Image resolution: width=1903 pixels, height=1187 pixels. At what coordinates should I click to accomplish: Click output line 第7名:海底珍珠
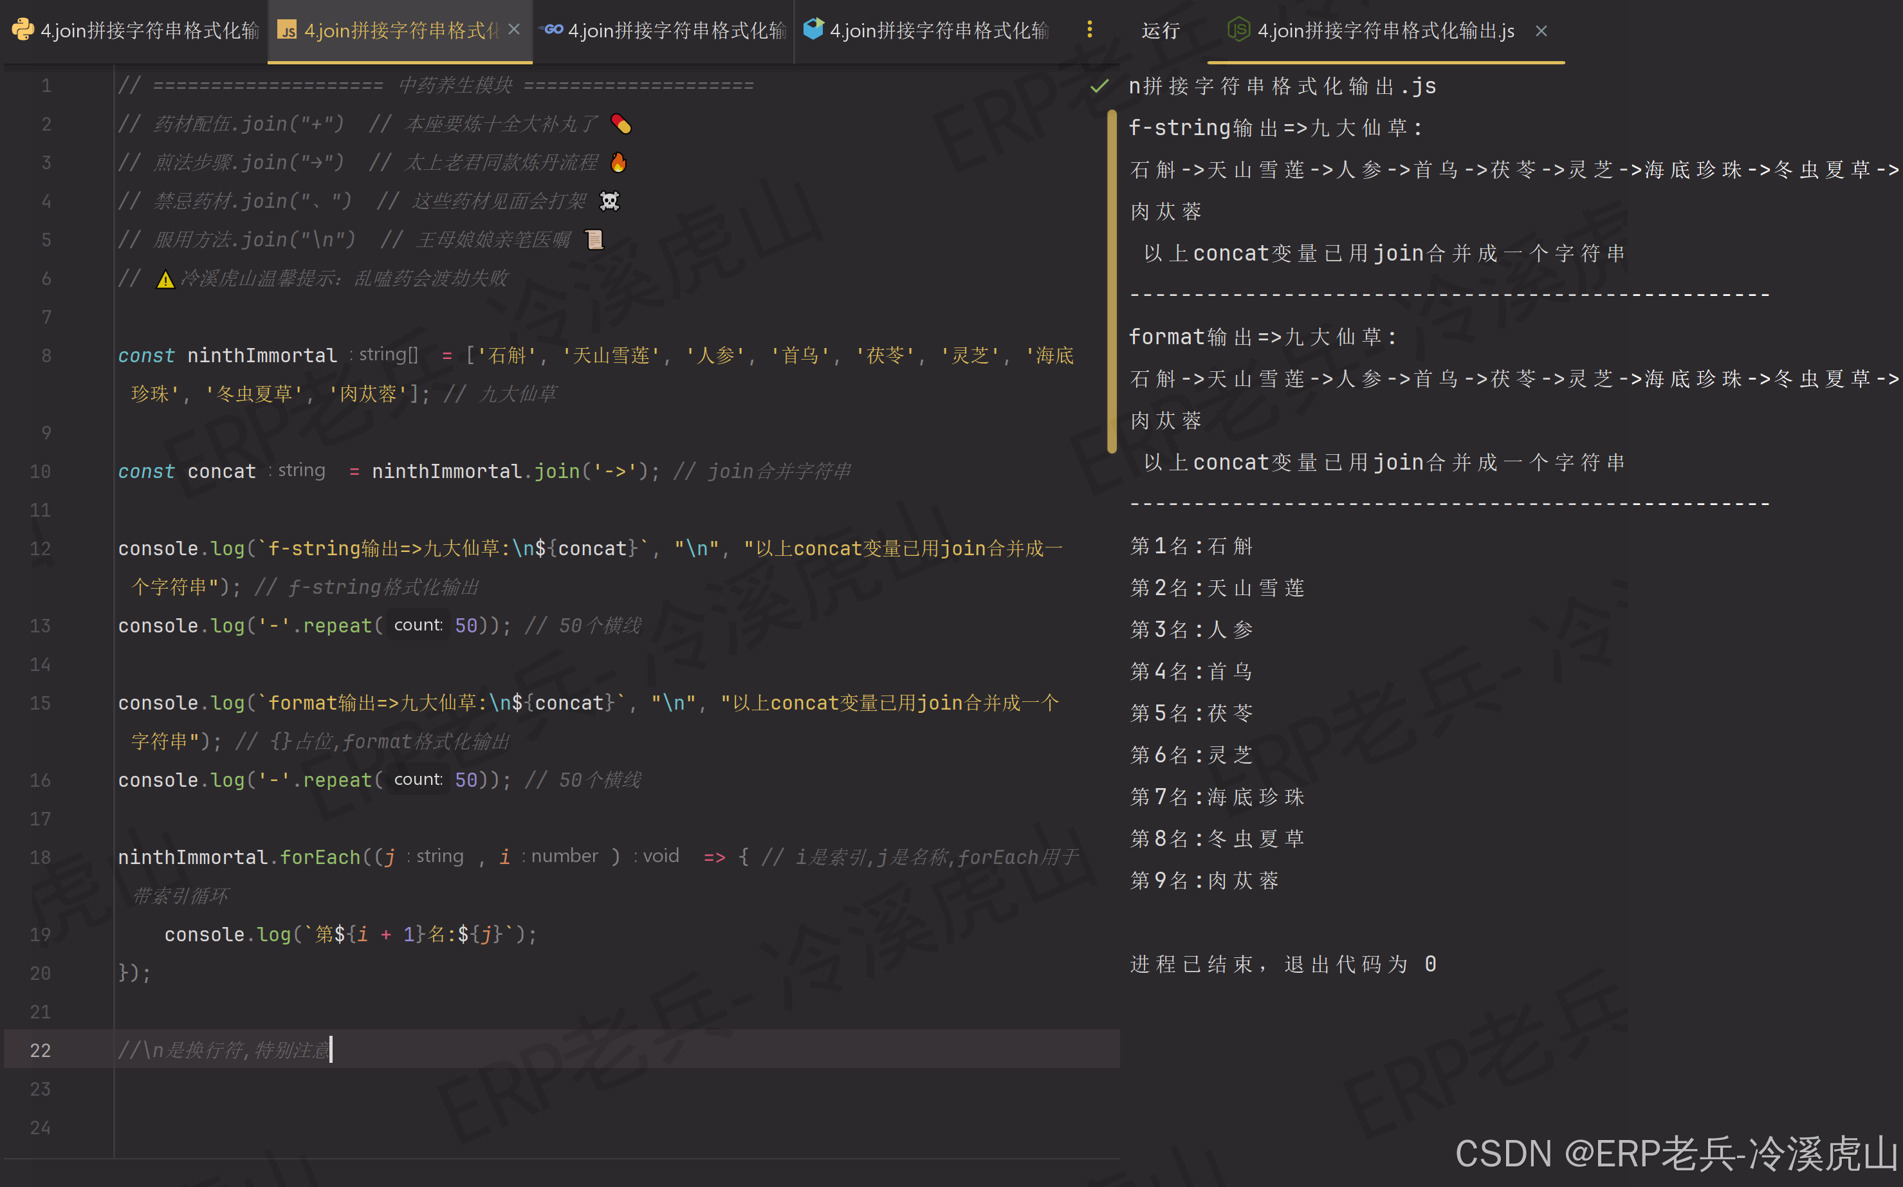point(1217,797)
